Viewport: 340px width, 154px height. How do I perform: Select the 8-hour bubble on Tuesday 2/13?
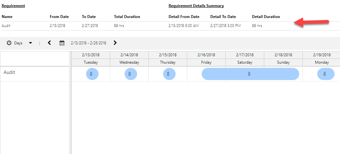(92, 74)
